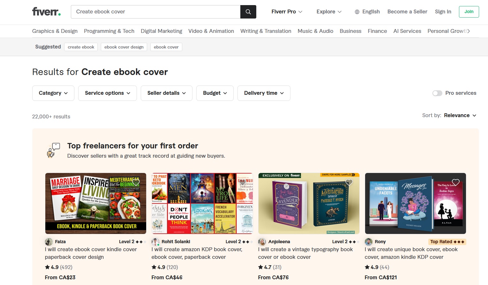Favorite Faiza's gig with heart icon
488x285 pixels.
[136, 182]
